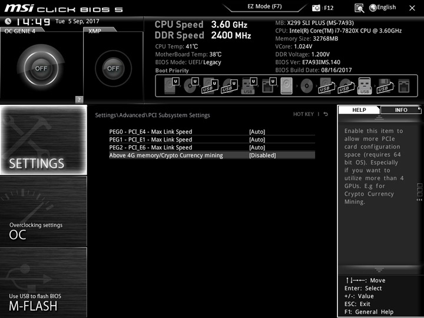Open the SETTINGS section
424x318 pixels.
[x=44, y=140]
